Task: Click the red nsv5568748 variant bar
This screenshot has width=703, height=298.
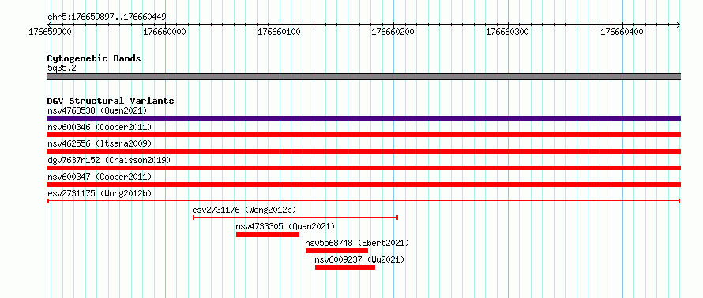Action: click(336, 251)
